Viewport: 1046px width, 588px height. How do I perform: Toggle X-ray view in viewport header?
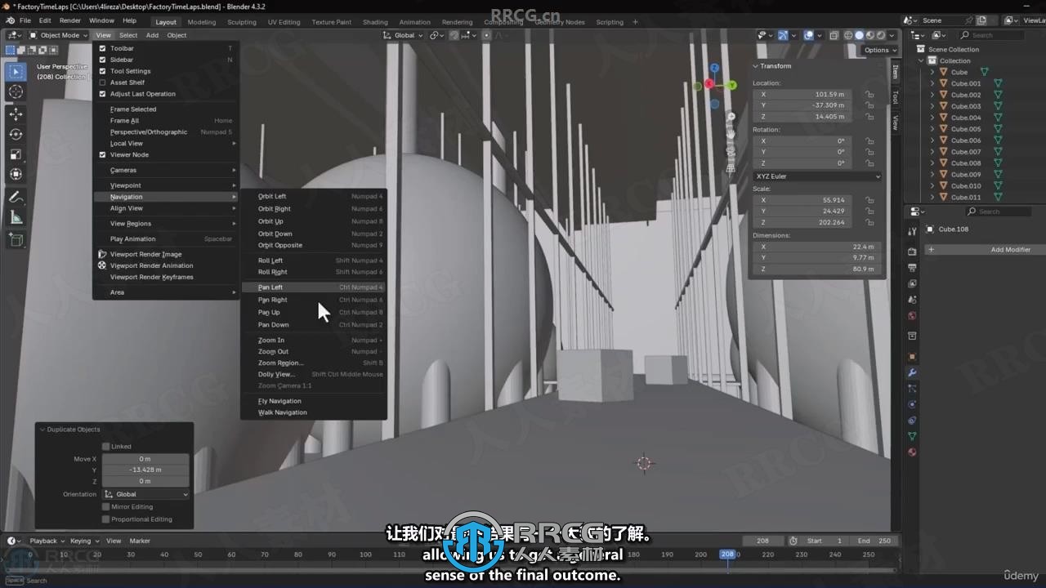click(x=834, y=35)
